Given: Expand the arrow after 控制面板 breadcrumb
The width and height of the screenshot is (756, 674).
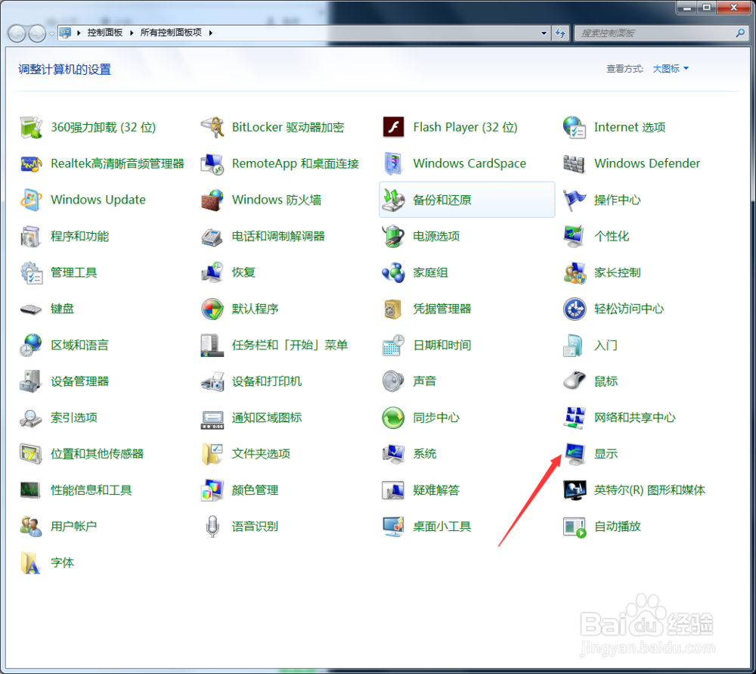Looking at the screenshot, I should (131, 33).
